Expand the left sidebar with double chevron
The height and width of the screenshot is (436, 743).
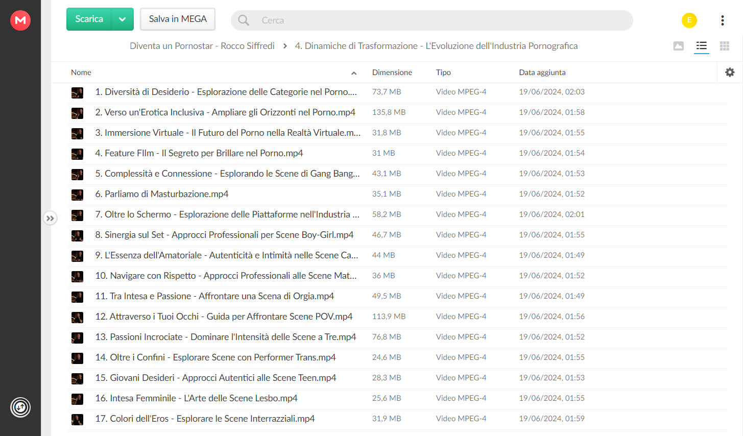coord(50,219)
